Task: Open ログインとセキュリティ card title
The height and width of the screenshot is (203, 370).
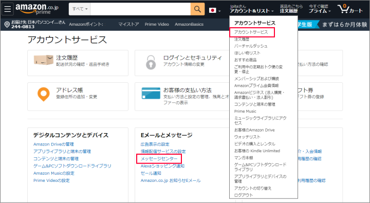Action: (x=193, y=58)
